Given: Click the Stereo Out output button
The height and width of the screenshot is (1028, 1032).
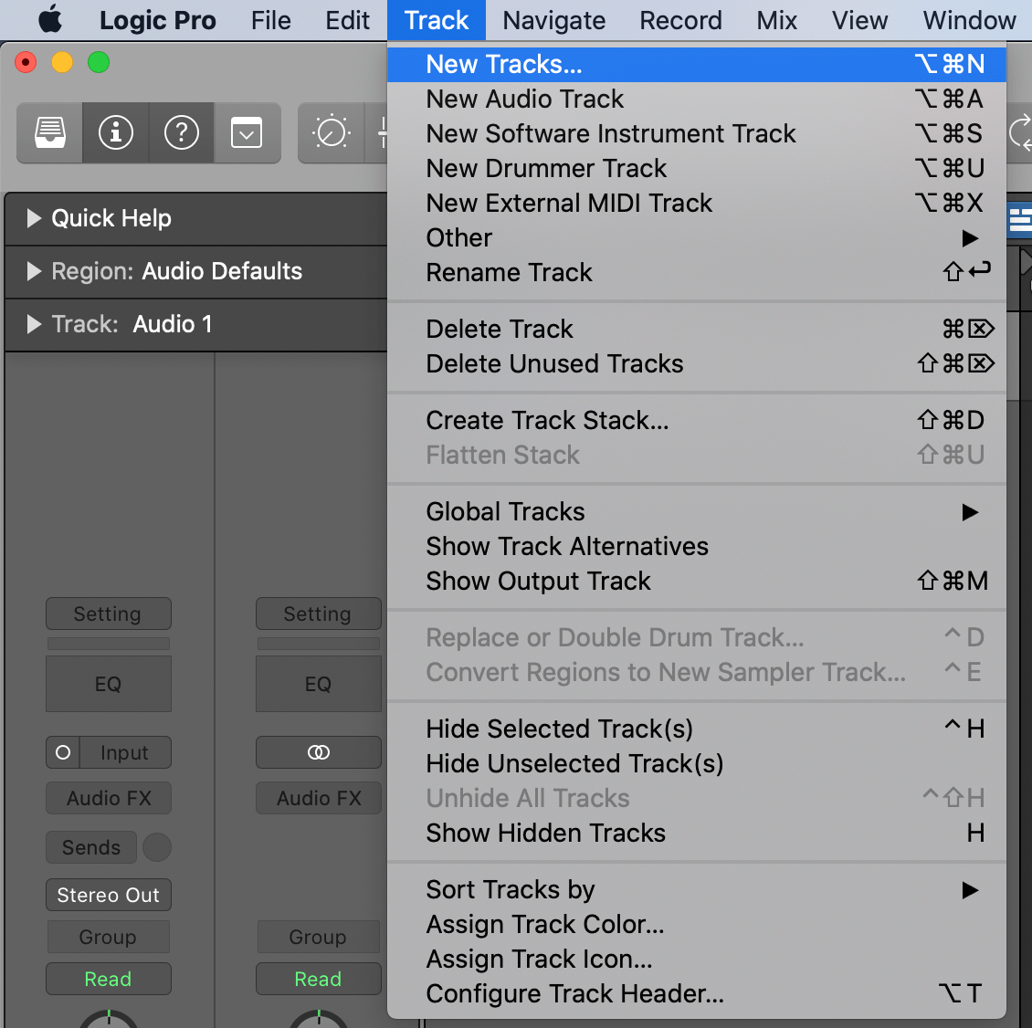Looking at the screenshot, I should (108, 895).
